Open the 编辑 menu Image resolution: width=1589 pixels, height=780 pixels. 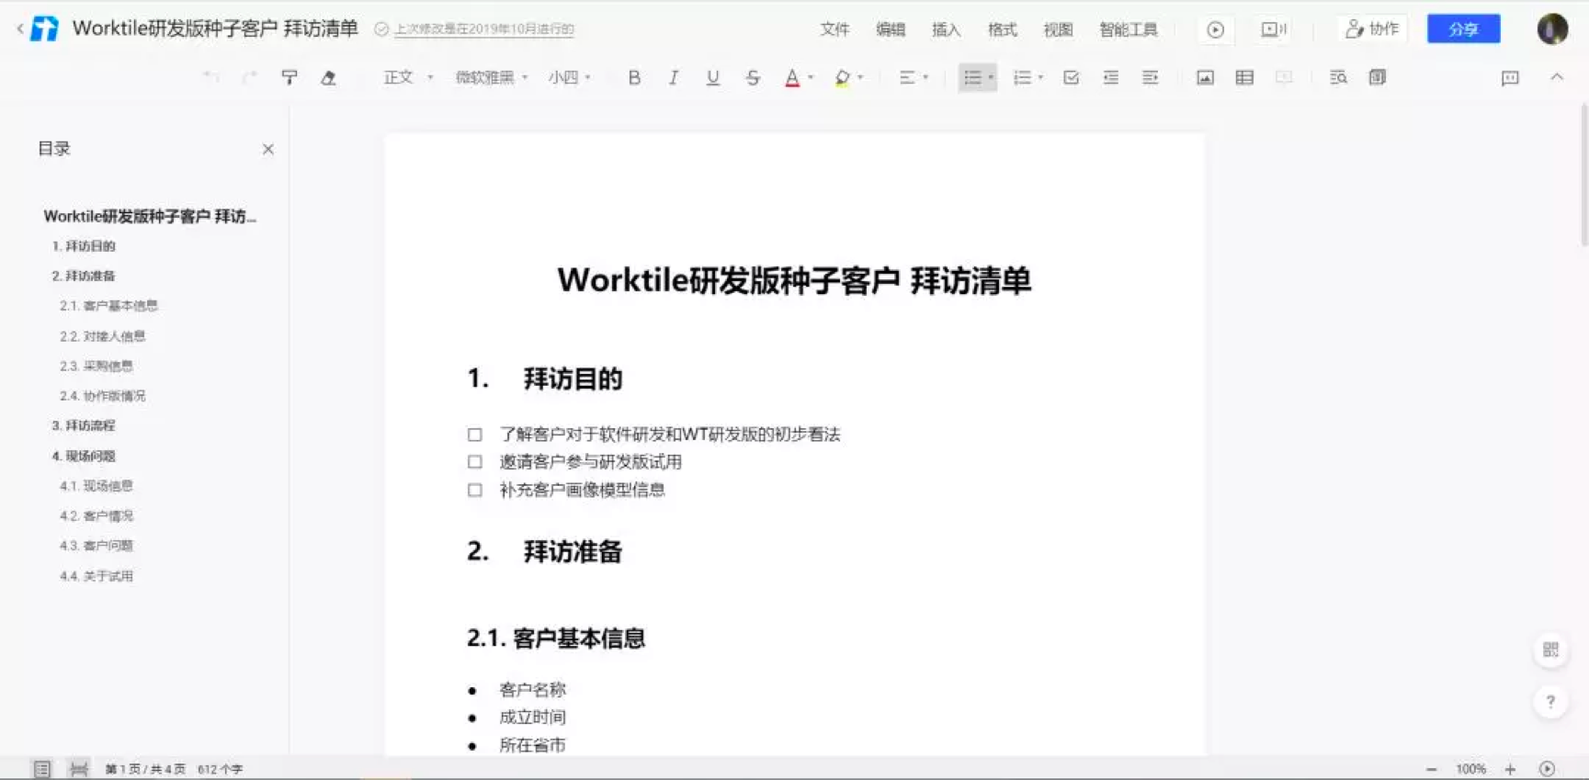coord(891,29)
